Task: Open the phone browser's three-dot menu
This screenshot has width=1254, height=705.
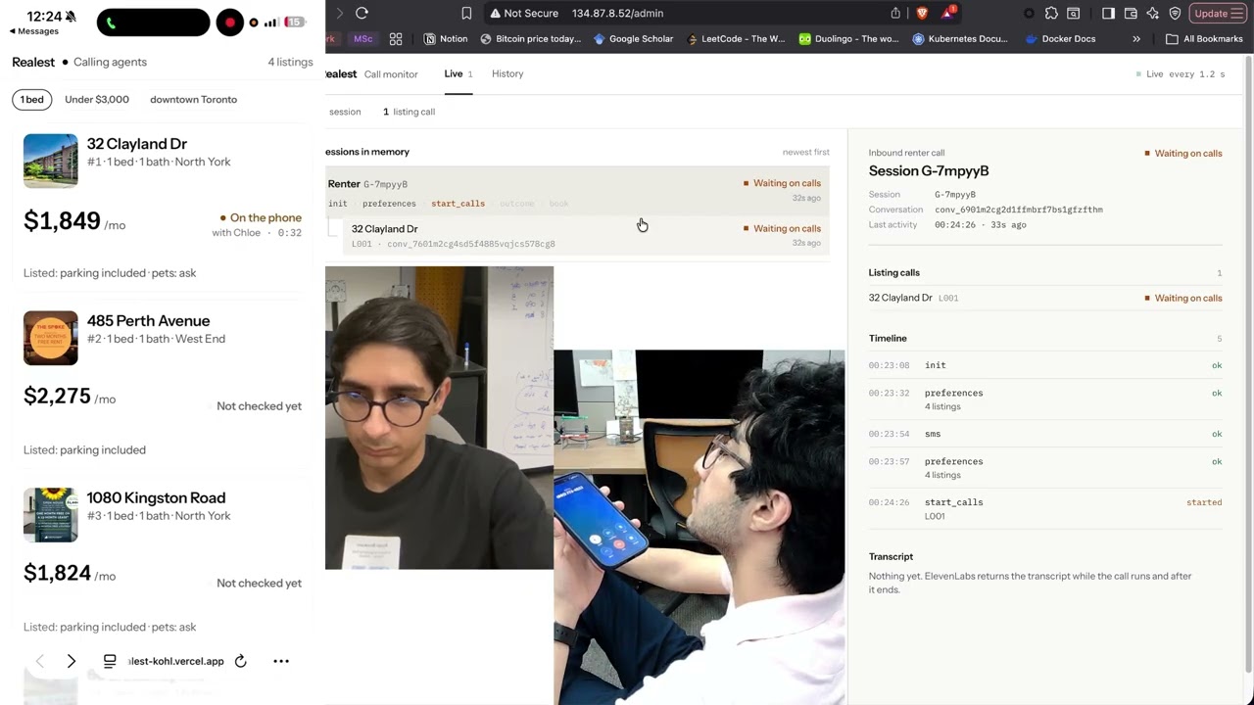Action: [x=281, y=661]
